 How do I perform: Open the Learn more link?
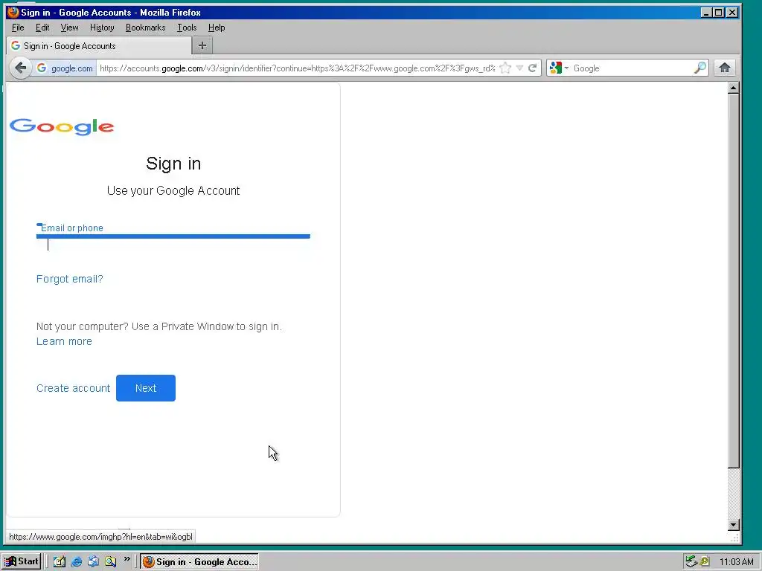pos(64,341)
